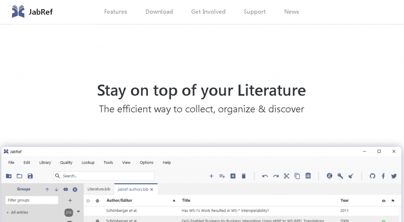Open the Help menu

(x=167, y=162)
